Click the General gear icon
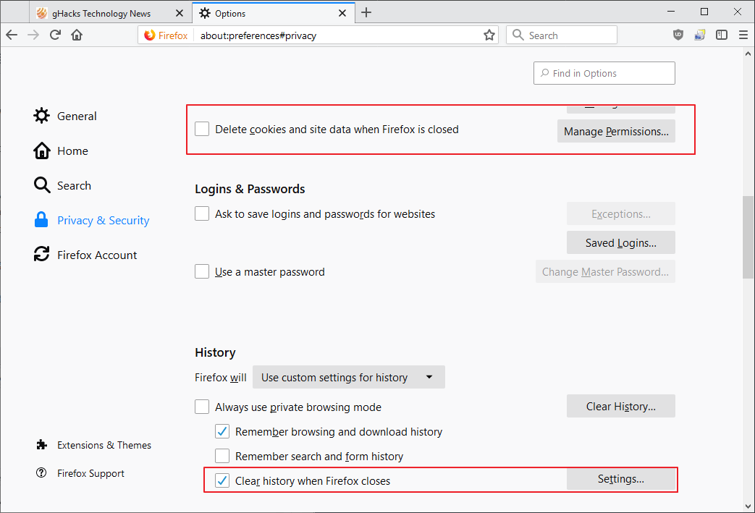 coord(41,116)
